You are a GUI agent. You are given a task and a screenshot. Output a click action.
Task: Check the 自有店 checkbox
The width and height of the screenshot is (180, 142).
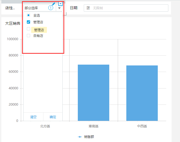(x=28, y=36)
